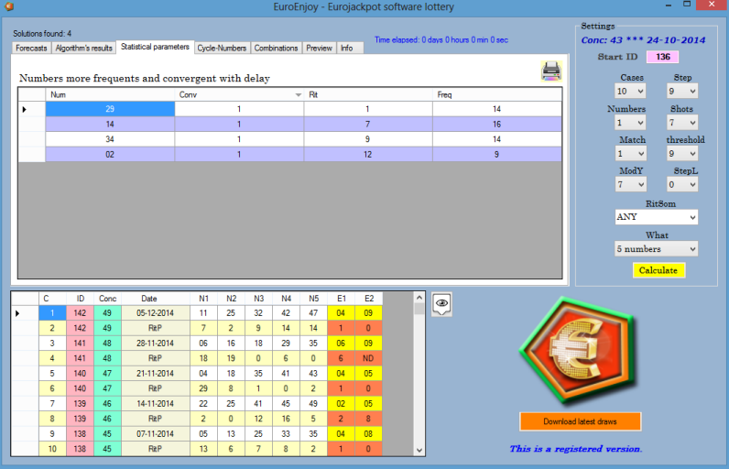Click the Download latest draws button
Screen dimensions: 729x469
[x=581, y=421]
